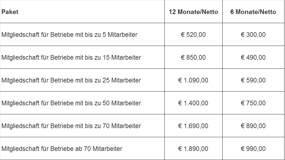The image size is (285, 160).
Task: Click the € 1.890,00 price cell
Action: tap(193, 148)
